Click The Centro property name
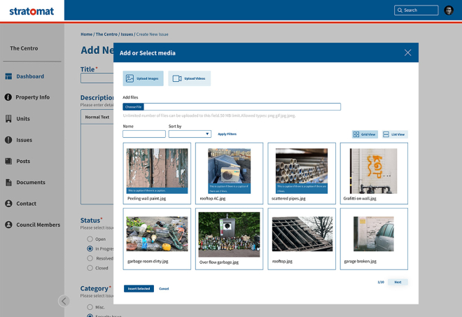462x317 pixels. tap(24, 48)
